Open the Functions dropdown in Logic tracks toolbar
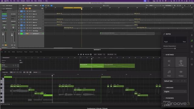194x109 pixels. point(30,5)
